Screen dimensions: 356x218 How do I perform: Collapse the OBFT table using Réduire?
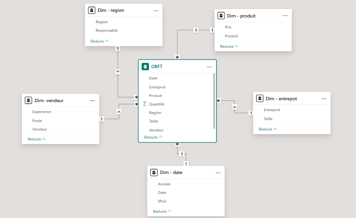coord(153,137)
